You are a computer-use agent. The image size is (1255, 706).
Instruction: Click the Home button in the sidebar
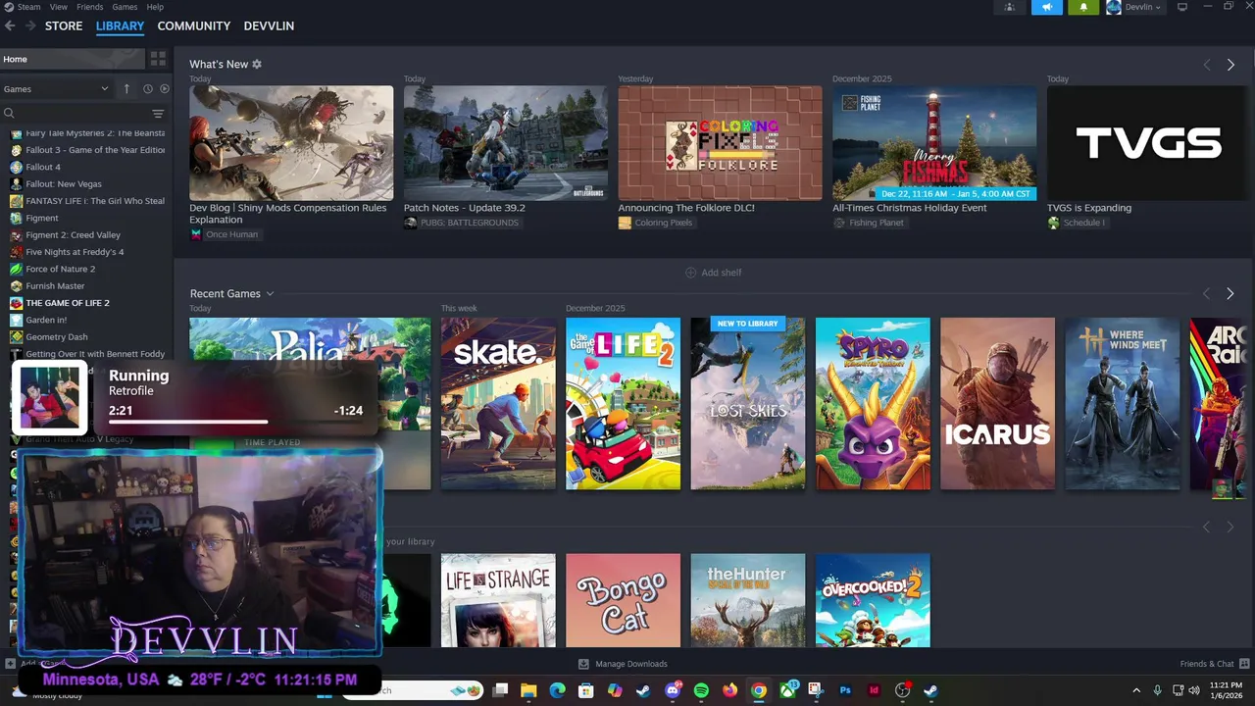74,59
